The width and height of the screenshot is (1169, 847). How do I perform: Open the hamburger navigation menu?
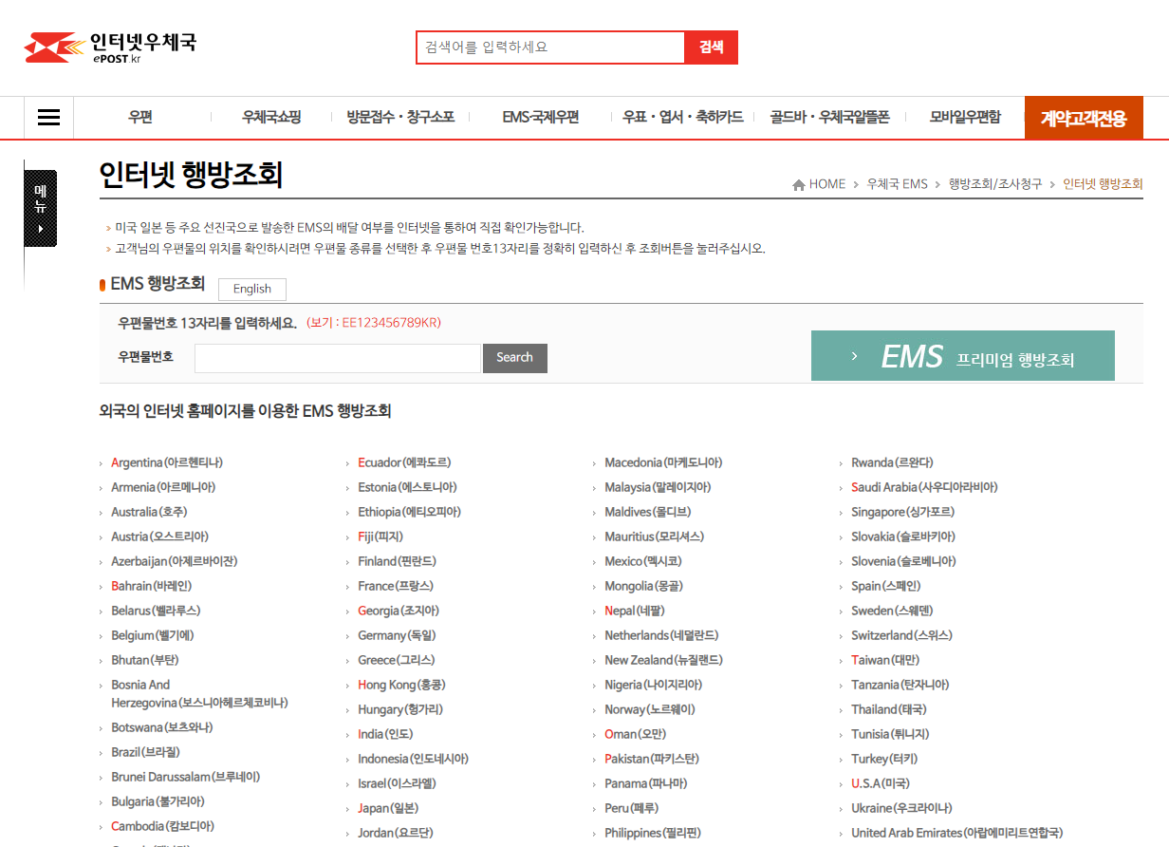pos(48,117)
